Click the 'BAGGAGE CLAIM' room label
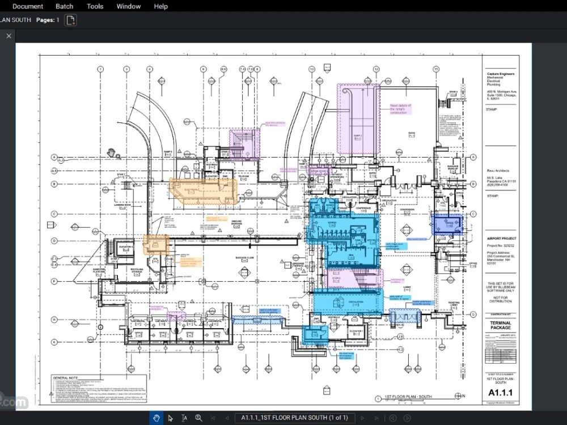 244,258
